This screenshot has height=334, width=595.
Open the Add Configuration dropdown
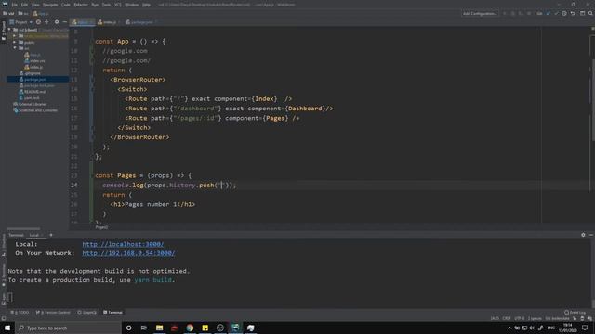point(480,13)
